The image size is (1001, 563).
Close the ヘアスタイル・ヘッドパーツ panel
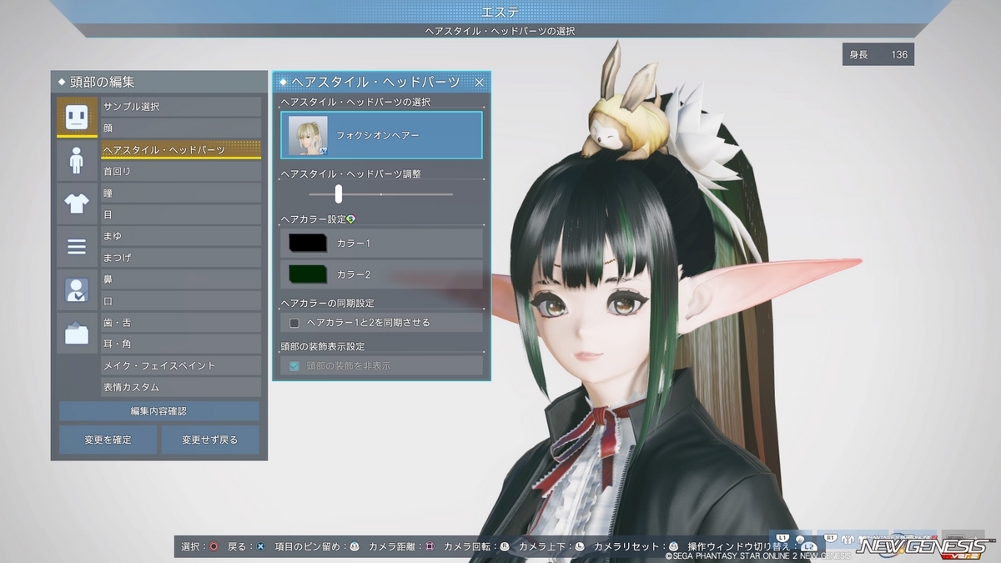480,82
